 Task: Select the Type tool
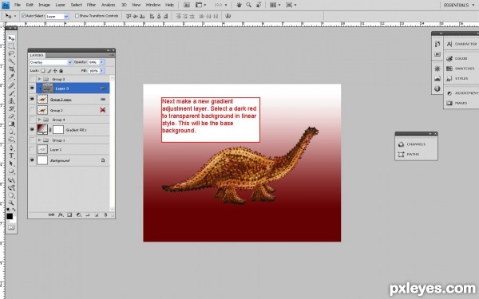coord(11,155)
